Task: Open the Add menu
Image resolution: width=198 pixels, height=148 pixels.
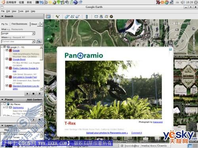Action: tap(27, 11)
